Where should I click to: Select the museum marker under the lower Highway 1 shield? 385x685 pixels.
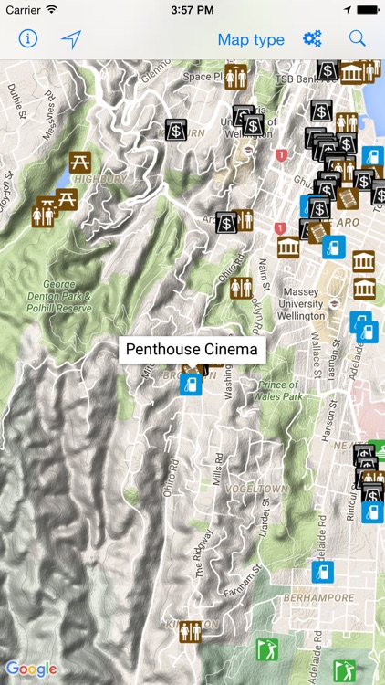tap(288, 248)
